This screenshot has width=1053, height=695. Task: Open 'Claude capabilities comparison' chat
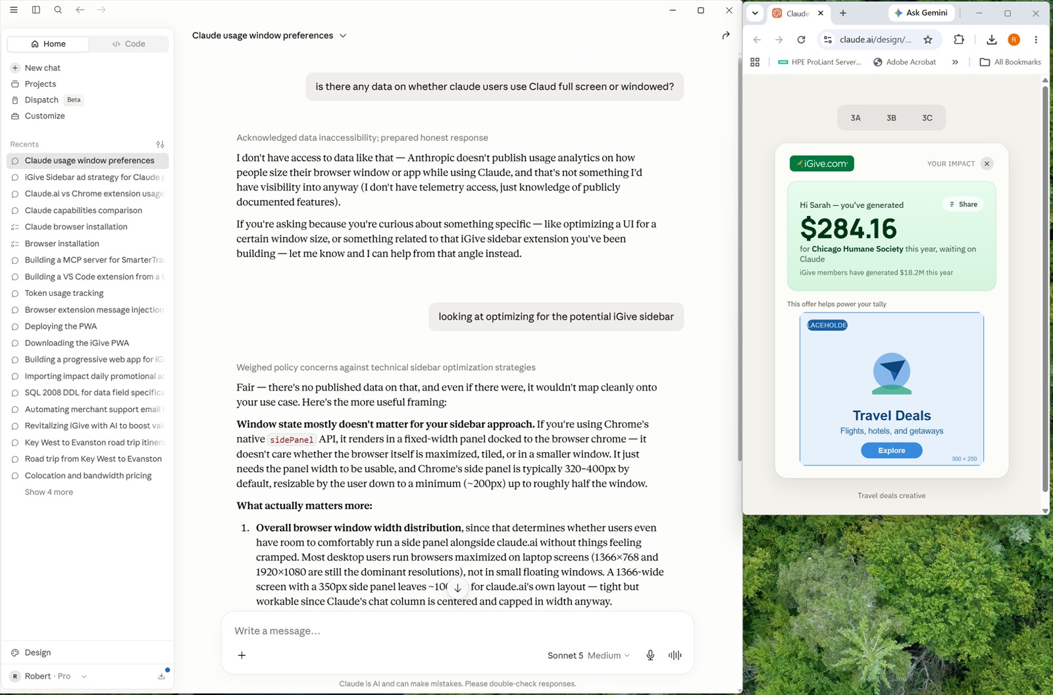click(x=88, y=210)
